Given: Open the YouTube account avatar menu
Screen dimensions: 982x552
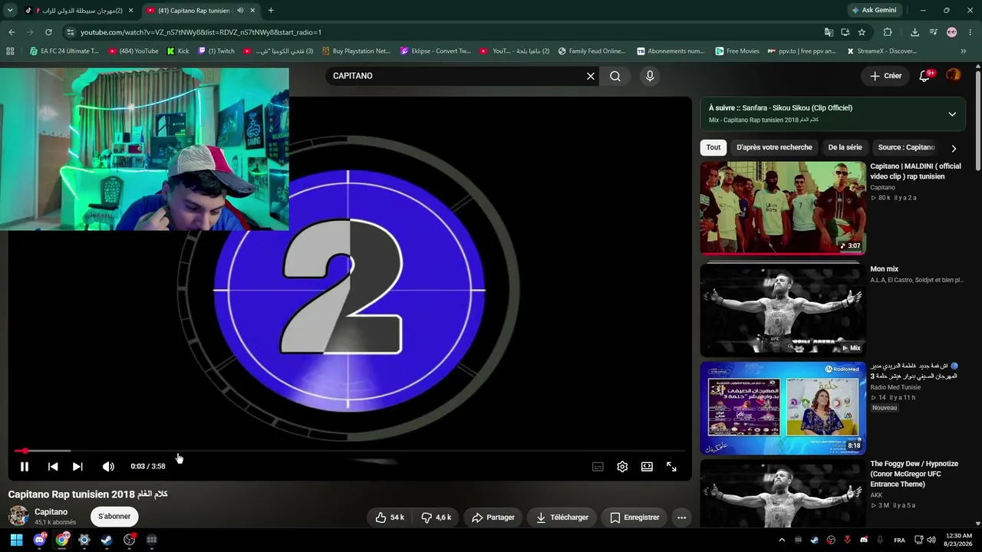Looking at the screenshot, I should [954, 75].
